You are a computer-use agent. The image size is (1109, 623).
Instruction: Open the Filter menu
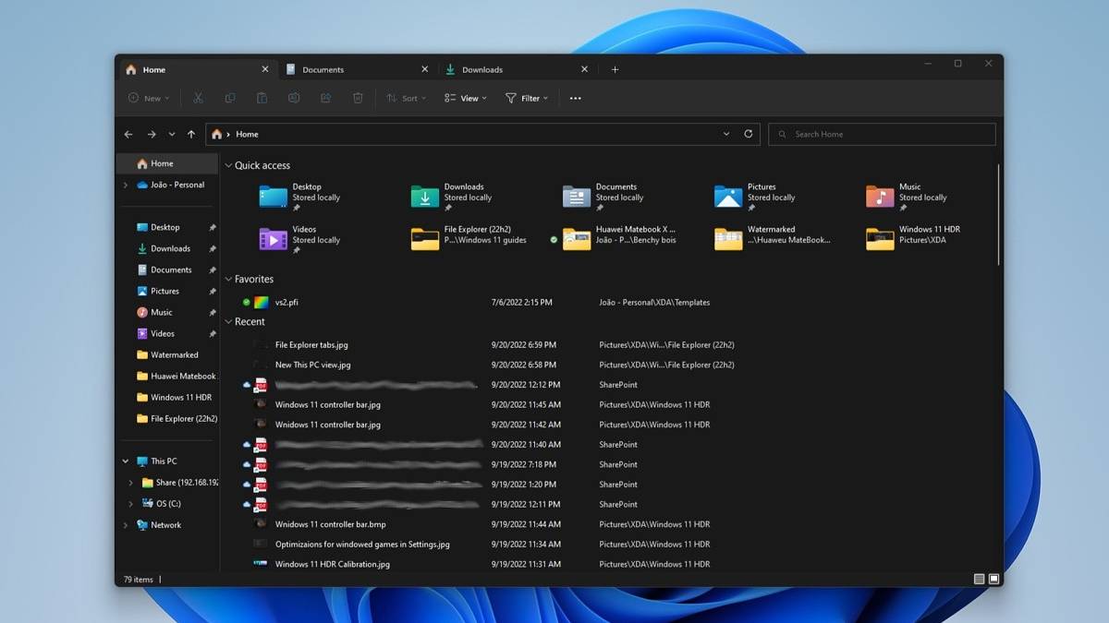(527, 97)
